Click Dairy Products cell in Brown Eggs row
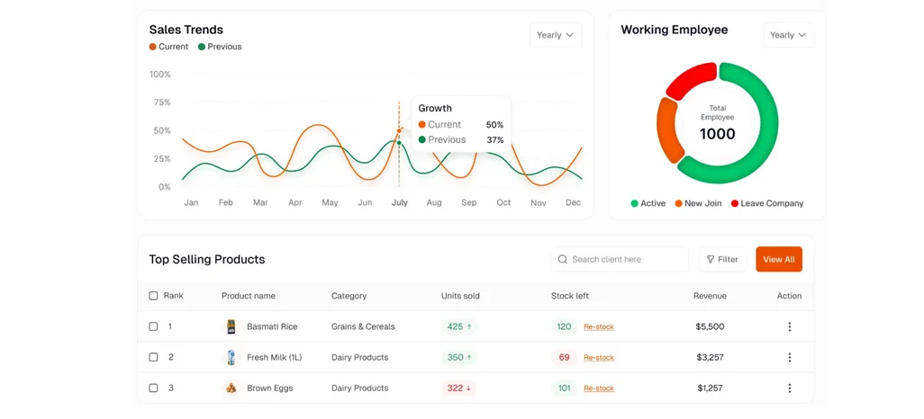 (x=360, y=388)
